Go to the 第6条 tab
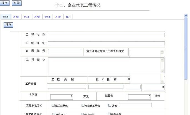The height and width of the screenshot is (115, 190). click(58, 17)
